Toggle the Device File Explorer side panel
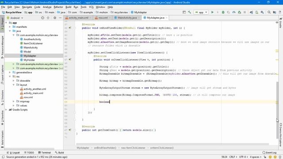The image size is (283, 159). [281, 134]
